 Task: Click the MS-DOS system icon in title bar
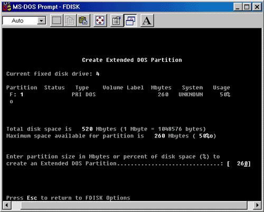click(7, 7)
